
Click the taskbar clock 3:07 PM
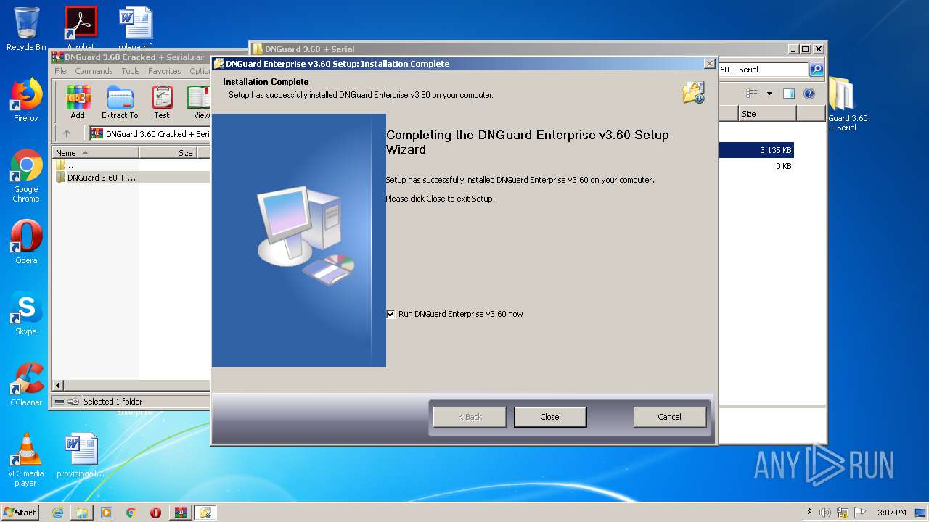tap(891, 513)
